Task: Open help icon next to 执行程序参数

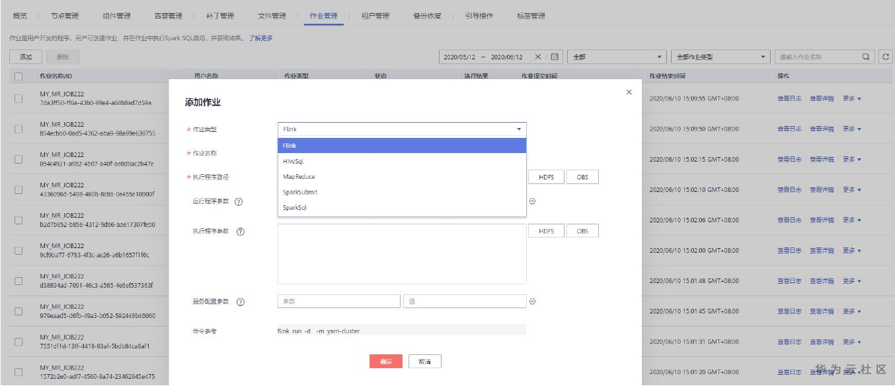Action: click(241, 231)
